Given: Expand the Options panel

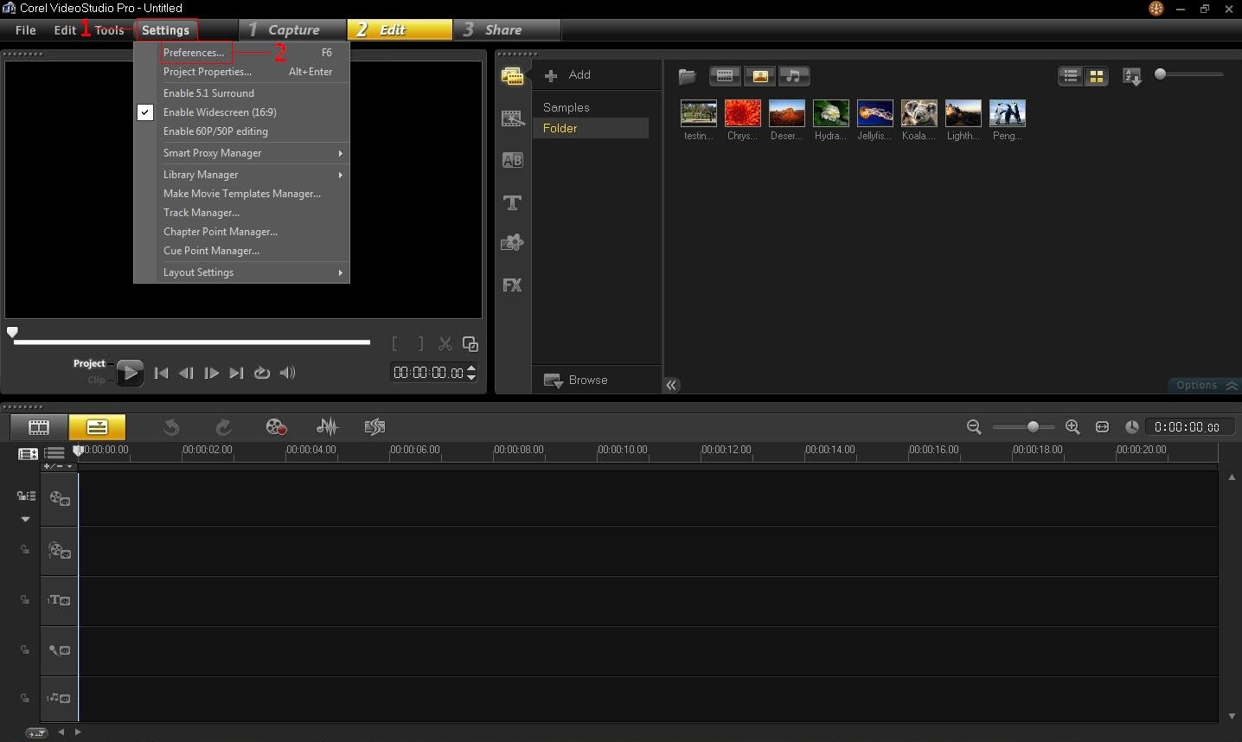Looking at the screenshot, I should click(x=1206, y=385).
